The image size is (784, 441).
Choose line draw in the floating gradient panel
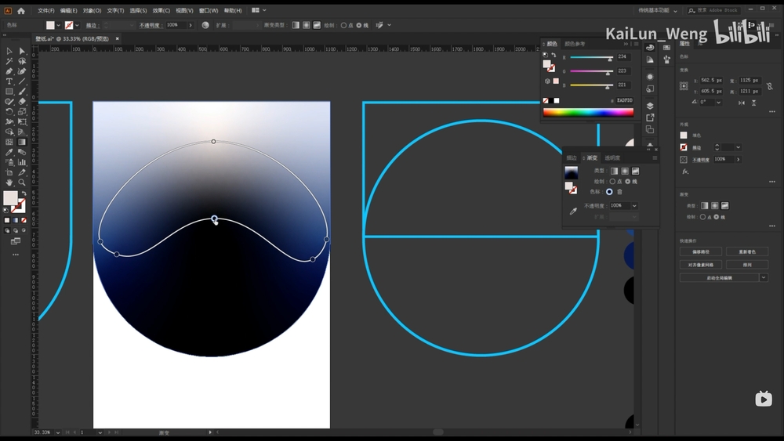coord(627,181)
